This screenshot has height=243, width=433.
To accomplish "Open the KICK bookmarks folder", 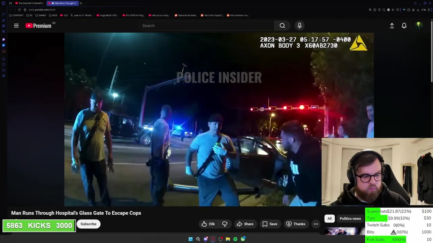I will point(53,15).
